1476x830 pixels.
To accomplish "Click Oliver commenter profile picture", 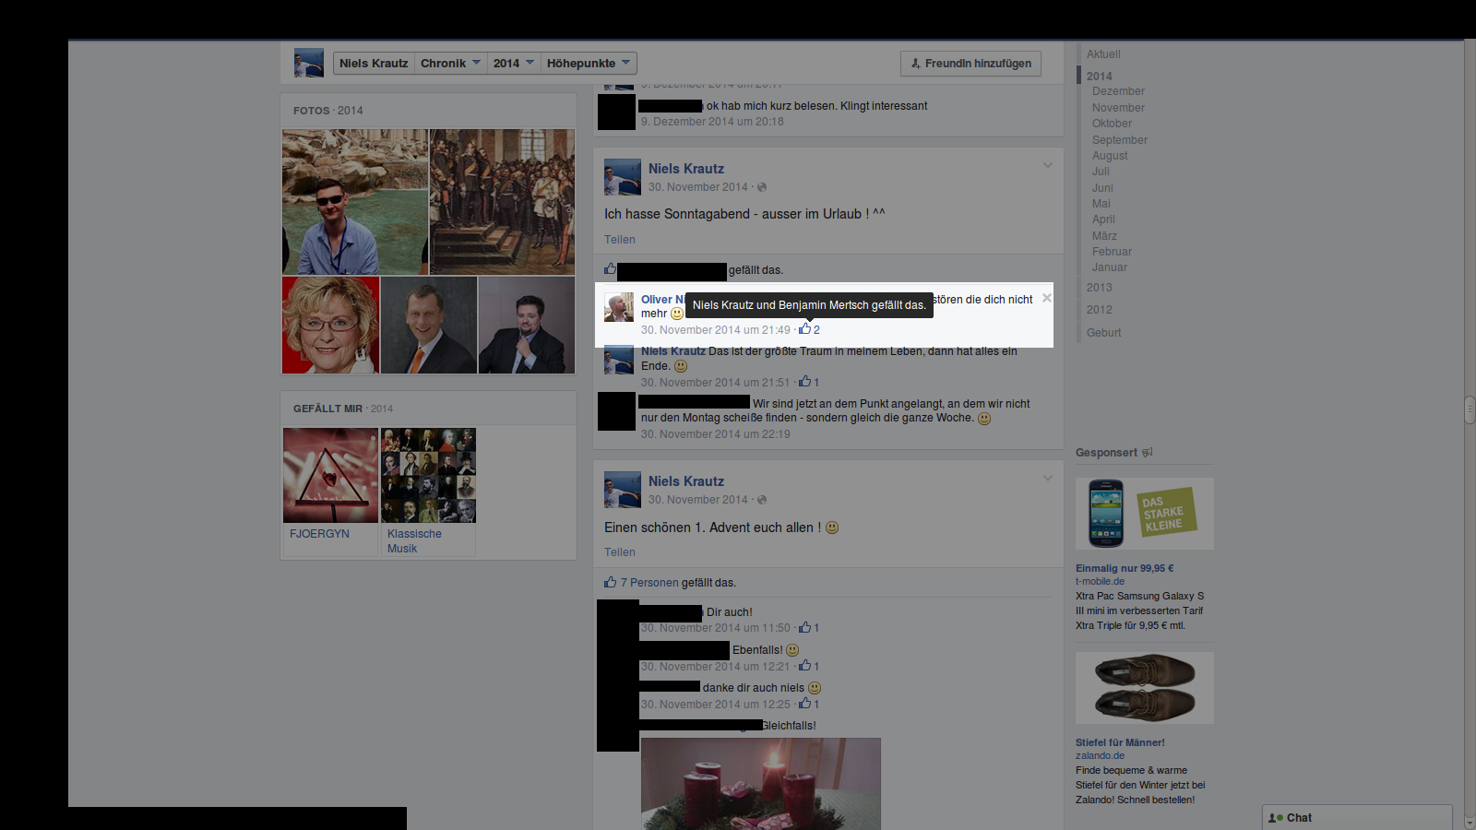I will (x=619, y=307).
